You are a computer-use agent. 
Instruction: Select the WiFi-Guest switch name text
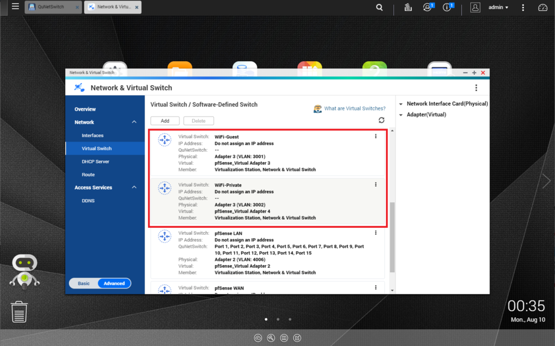coord(227,137)
